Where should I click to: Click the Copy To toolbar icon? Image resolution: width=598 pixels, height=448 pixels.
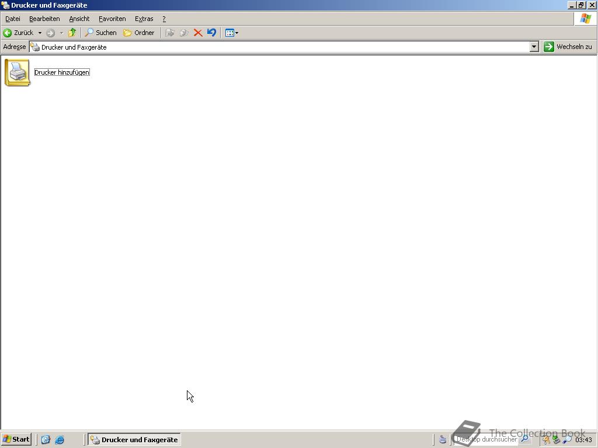click(184, 33)
